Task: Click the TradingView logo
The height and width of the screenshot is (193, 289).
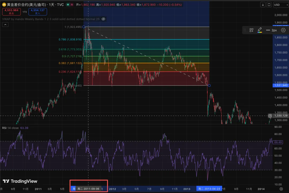Action: (x=20, y=181)
